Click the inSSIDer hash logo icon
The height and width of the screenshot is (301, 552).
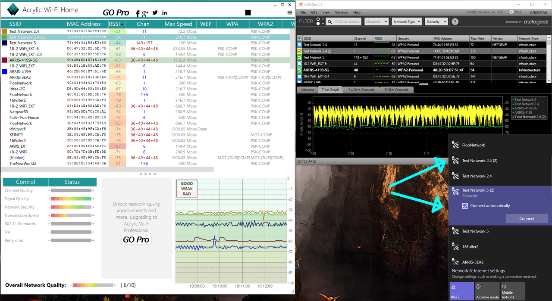pos(301,4)
